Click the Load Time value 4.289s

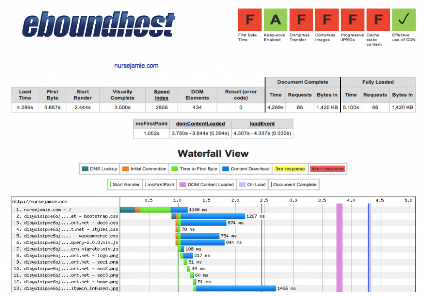click(x=25, y=108)
